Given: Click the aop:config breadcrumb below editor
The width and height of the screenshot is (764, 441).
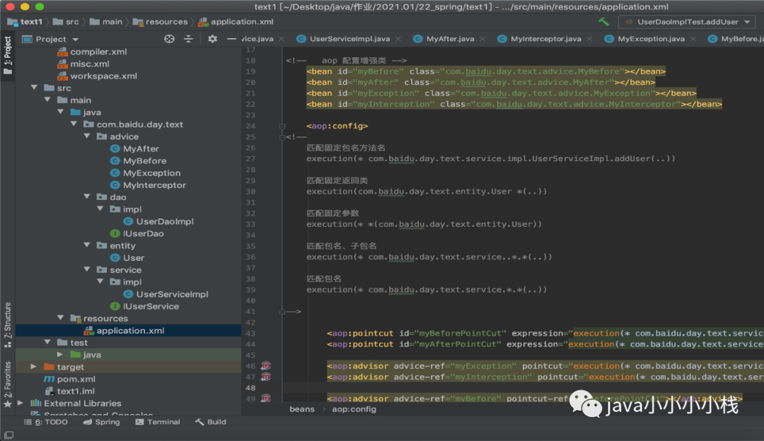Looking at the screenshot, I should (x=354, y=409).
